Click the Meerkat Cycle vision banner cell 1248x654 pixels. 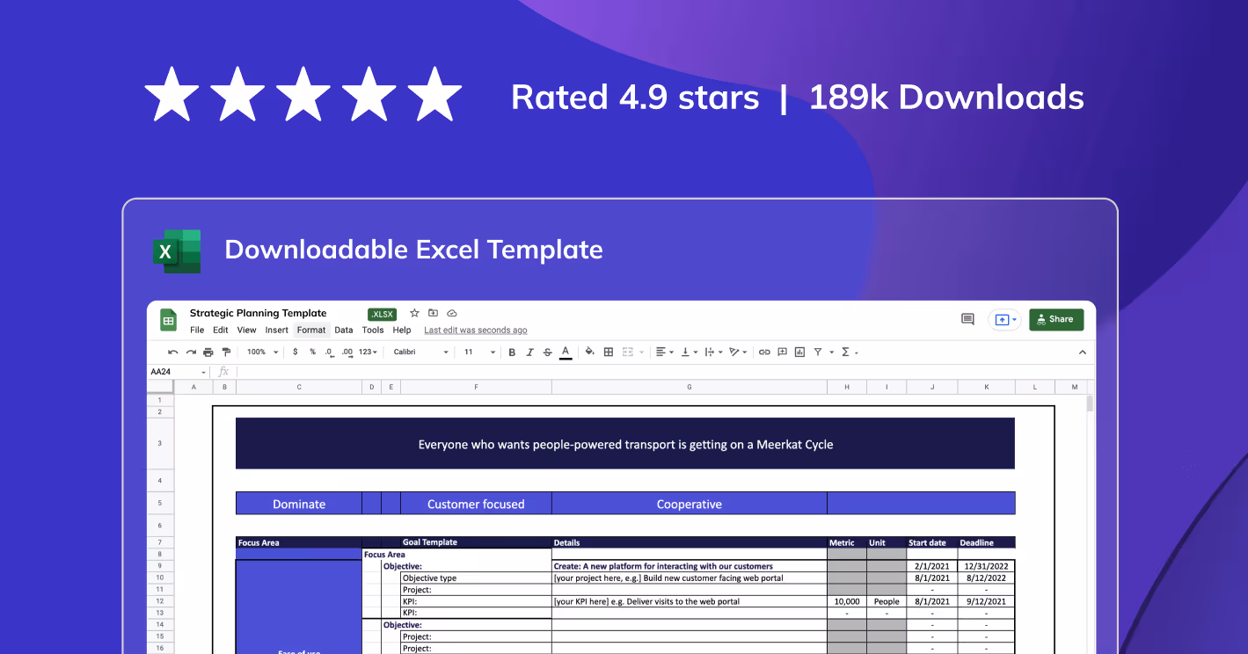[x=625, y=444]
